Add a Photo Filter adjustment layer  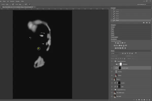[x=121, y=45]
